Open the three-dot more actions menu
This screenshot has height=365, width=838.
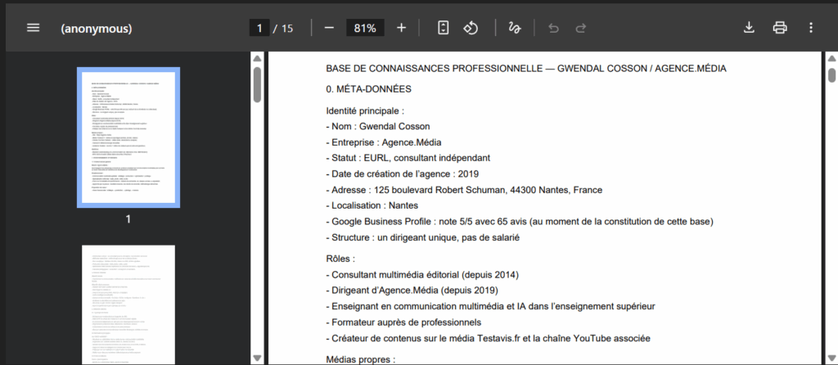(811, 28)
